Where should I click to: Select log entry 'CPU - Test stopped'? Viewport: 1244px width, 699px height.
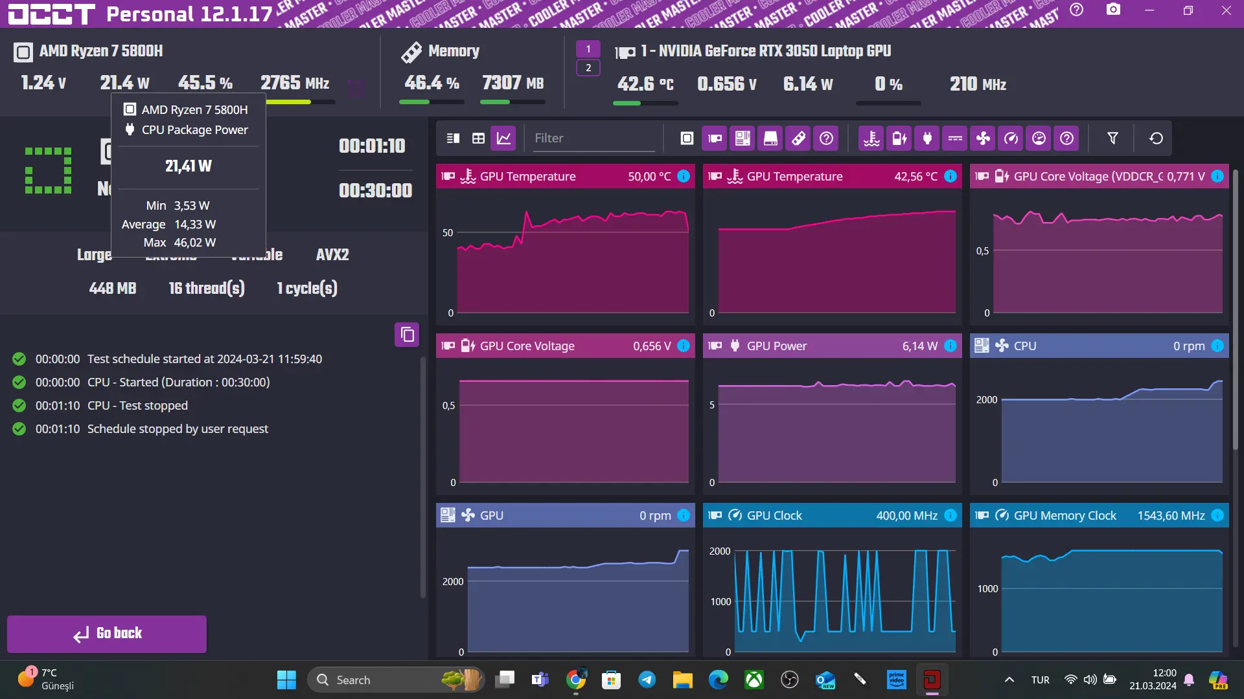click(x=137, y=405)
